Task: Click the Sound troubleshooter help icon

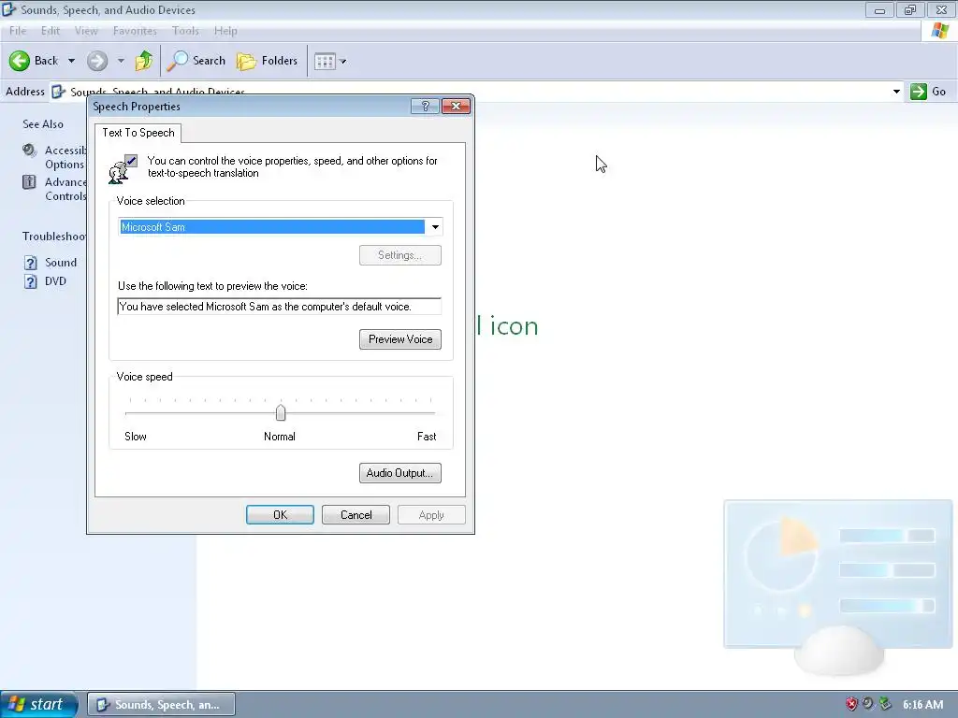Action: [31, 263]
